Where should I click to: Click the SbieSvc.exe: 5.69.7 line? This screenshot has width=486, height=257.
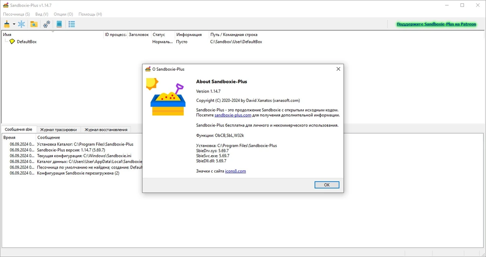(213, 156)
